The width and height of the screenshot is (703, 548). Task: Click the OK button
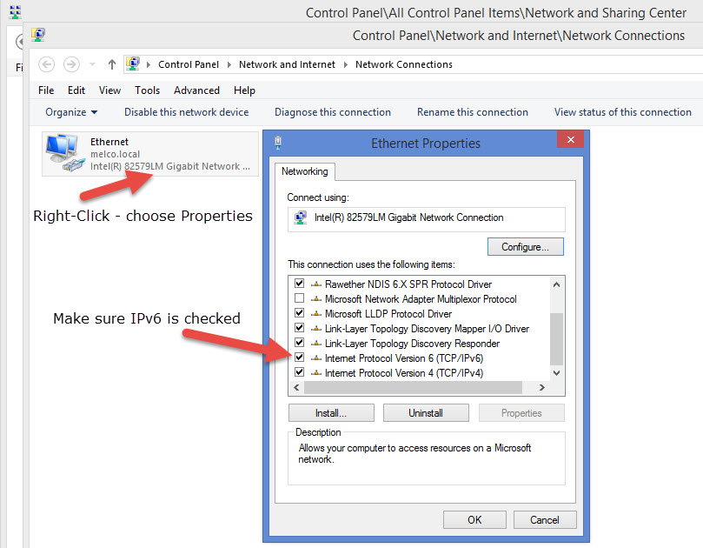click(474, 519)
